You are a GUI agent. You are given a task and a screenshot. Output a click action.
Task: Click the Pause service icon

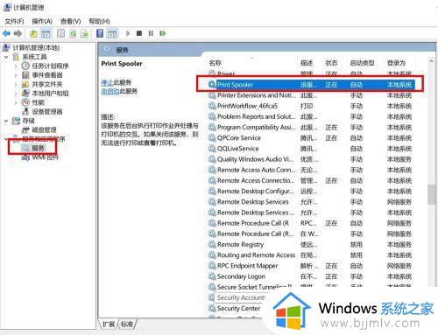point(151,33)
